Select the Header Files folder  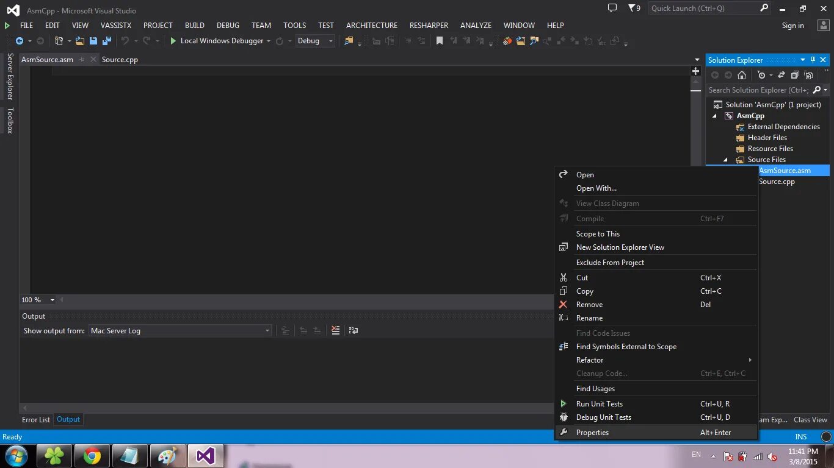coord(767,138)
